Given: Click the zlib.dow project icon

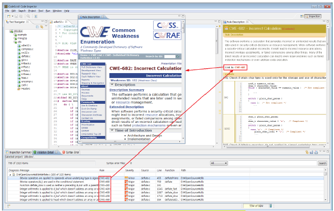Looking at the screenshot, I should tap(11, 31).
